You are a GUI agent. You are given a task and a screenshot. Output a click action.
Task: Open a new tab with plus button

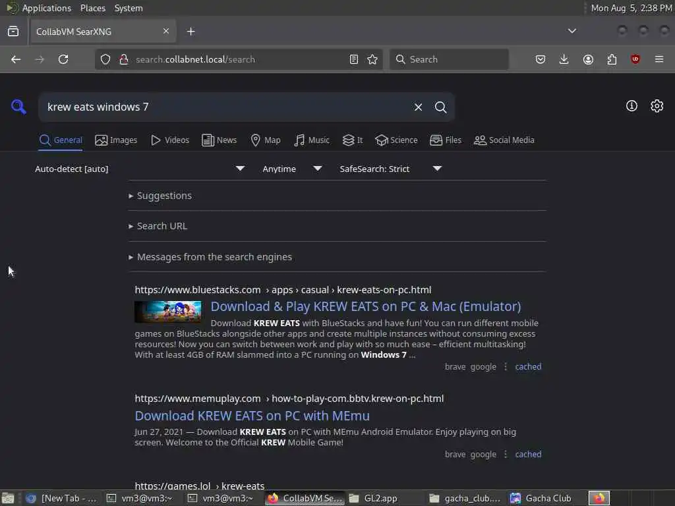pos(191,32)
